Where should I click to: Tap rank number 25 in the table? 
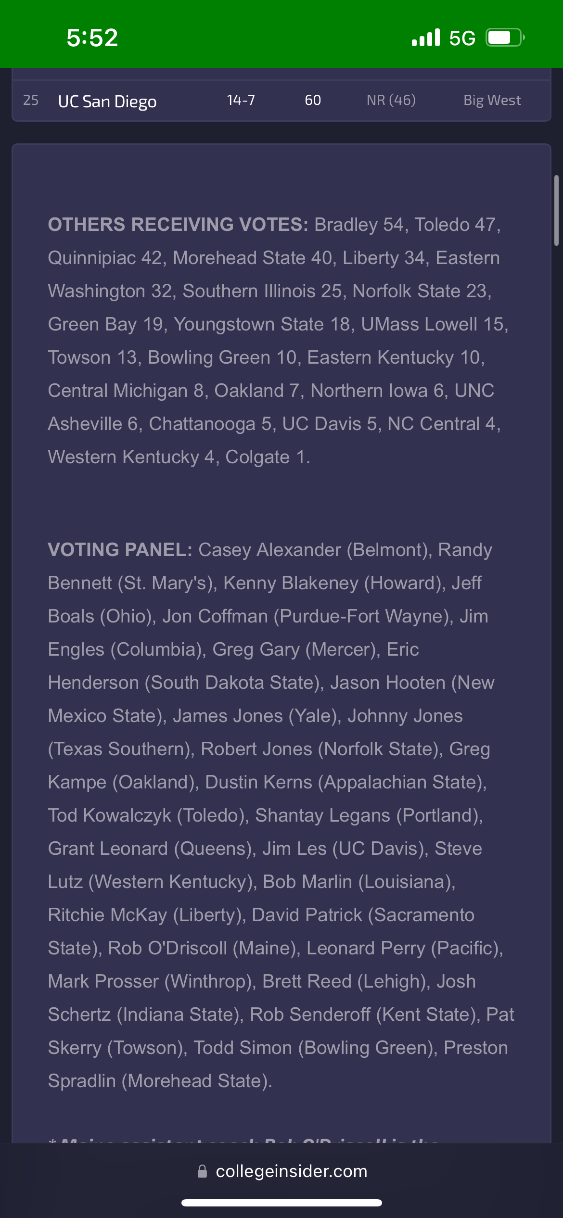click(31, 100)
